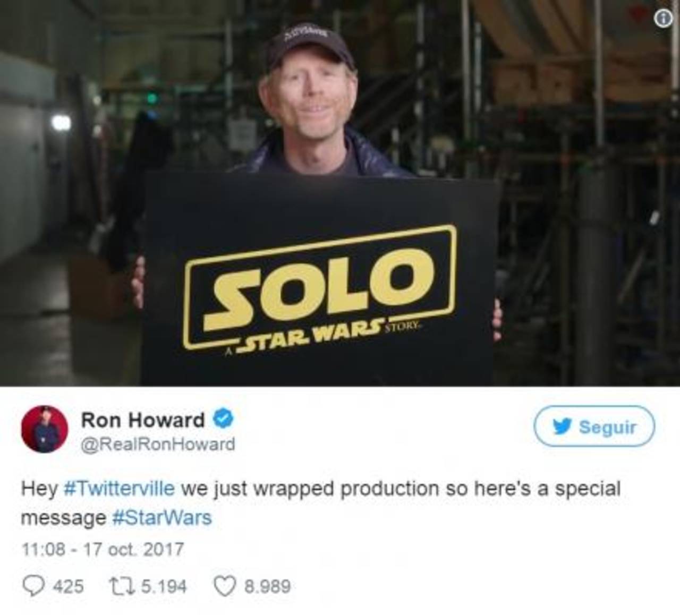Click the Seguir follow button

(594, 426)
